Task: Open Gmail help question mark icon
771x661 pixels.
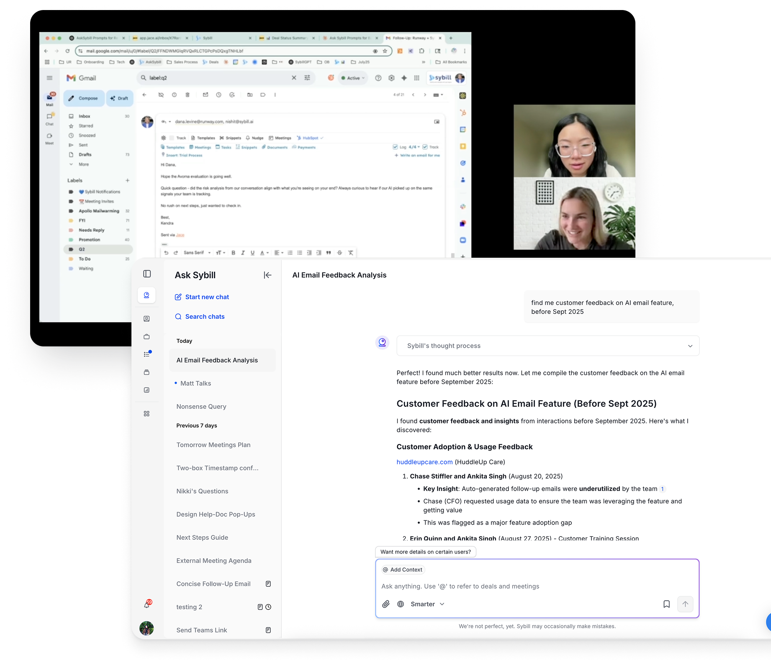Action: point(378,78)
